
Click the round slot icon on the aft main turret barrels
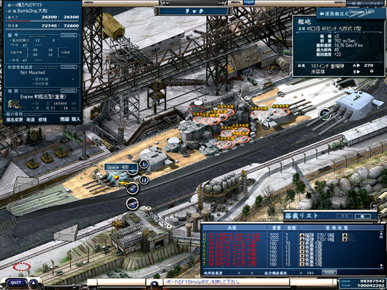pos(325,114)
